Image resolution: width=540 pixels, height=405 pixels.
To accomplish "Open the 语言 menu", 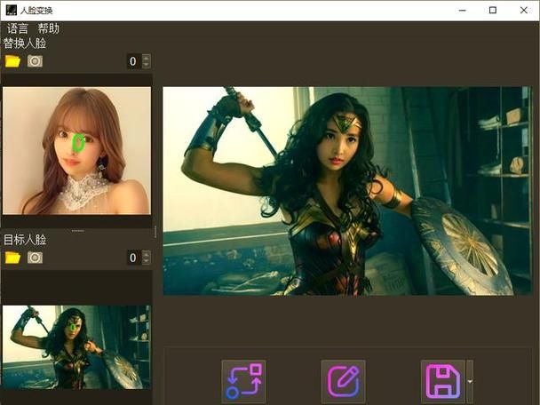I will (x=18, y=28).
